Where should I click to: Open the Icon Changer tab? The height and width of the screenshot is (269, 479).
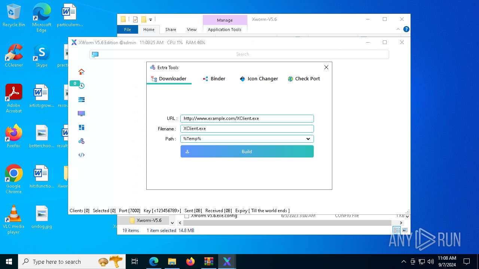(259, 79)
